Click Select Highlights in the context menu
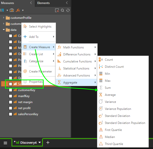153x149 pixels. click(x=40, y=27)
